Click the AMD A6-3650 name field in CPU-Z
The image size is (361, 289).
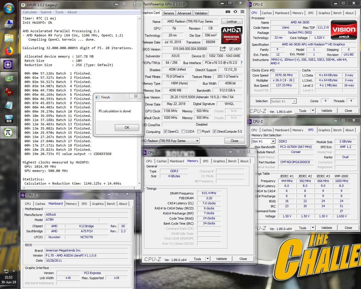pyautogui.click(x=300, y=22)
